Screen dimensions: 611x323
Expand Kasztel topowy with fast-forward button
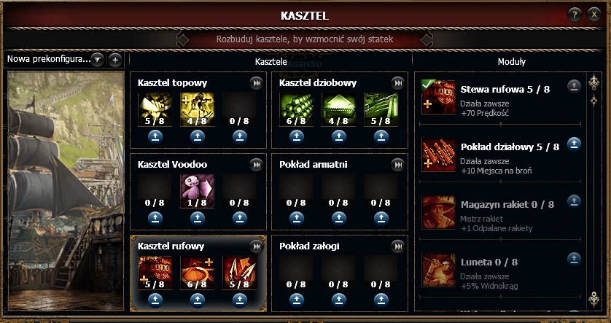(257, 83)
